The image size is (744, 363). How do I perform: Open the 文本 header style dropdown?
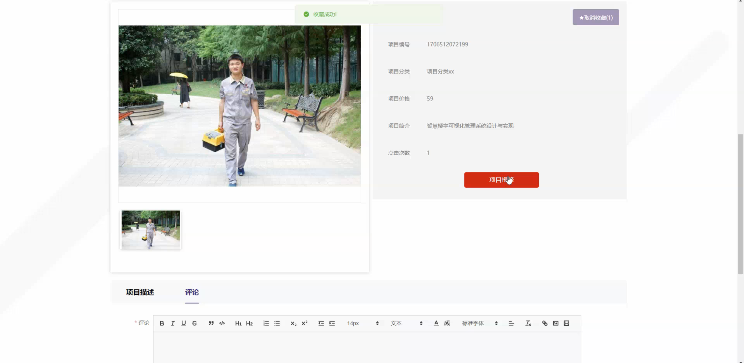click(x=406, y=323)
